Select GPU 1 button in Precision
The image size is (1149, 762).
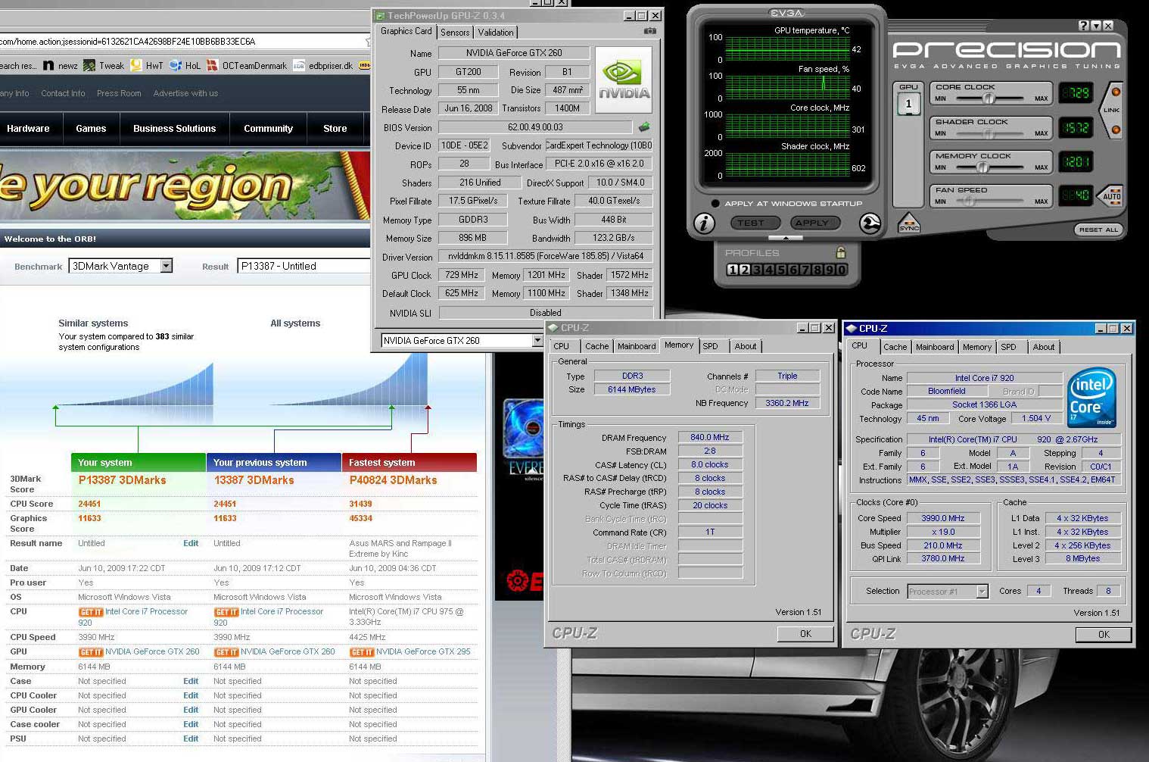909,105
